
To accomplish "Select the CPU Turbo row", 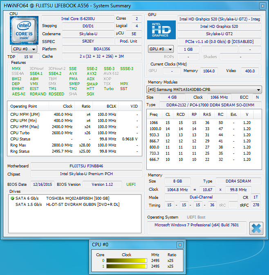I will tap(74, 133).
